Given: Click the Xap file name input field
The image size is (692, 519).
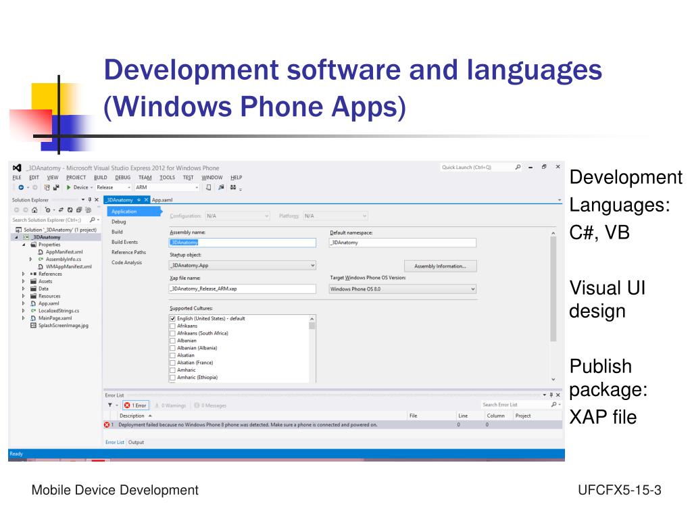Looking at the screenshot, I should point(243,289).
